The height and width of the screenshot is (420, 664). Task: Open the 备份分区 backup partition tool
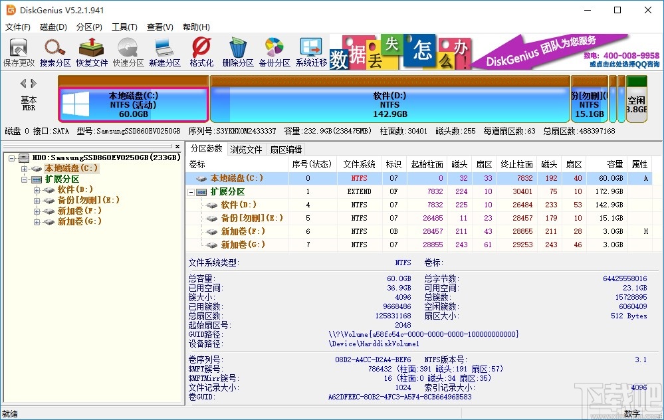275,52
